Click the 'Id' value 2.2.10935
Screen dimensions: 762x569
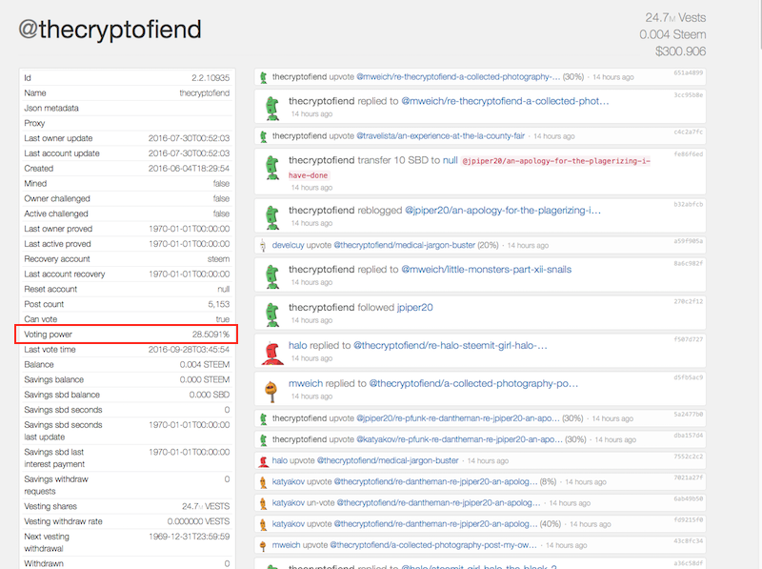(211, 78)
